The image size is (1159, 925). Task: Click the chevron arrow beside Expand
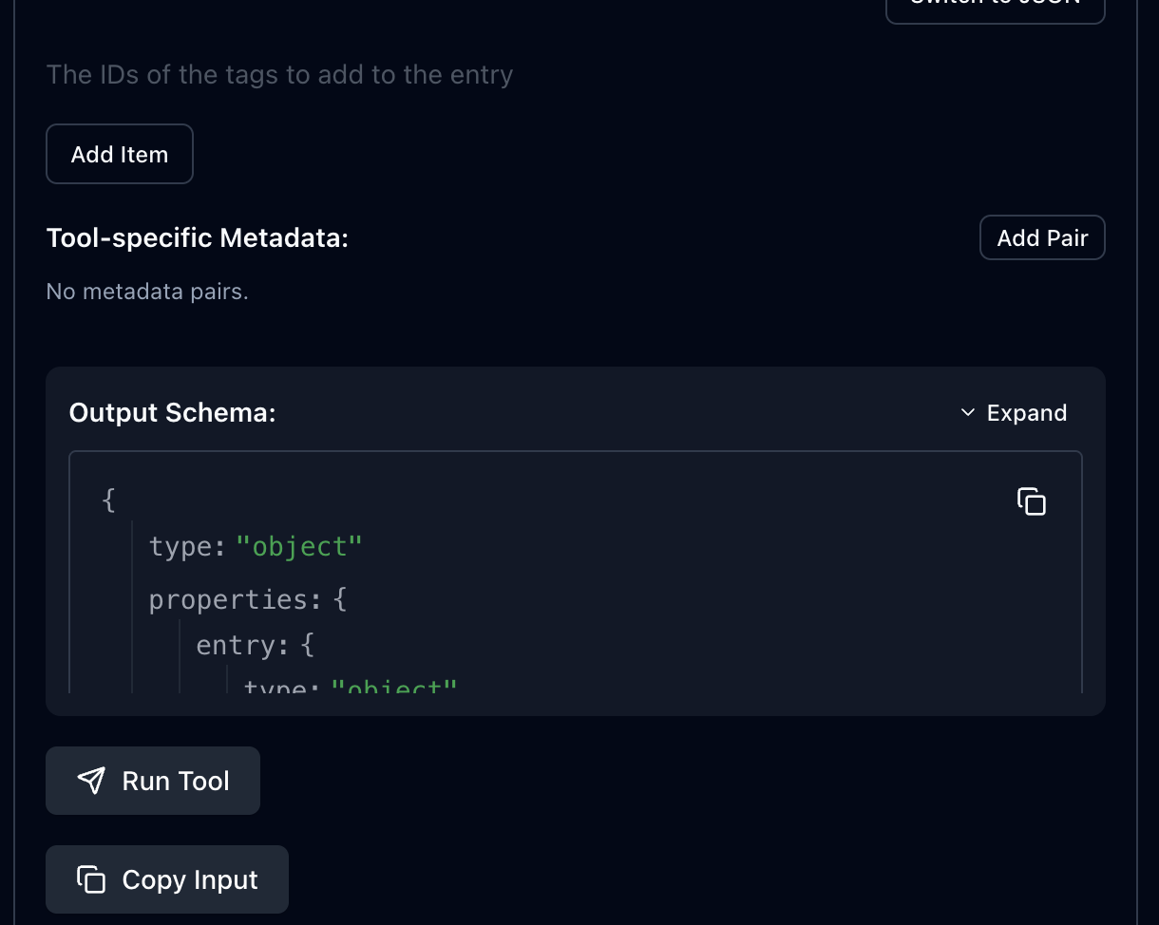pos(968,413)
